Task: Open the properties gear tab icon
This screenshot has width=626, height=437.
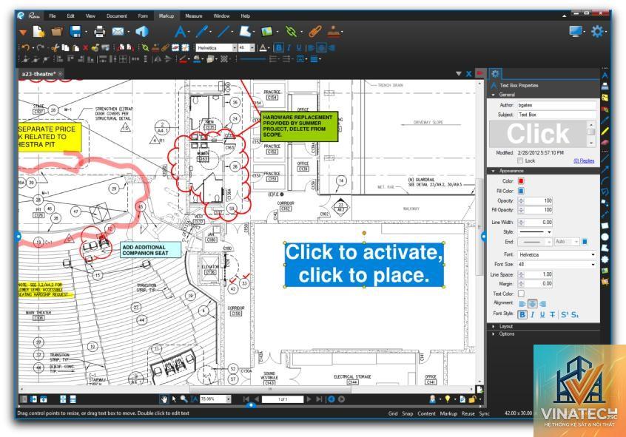Action: click(x=495, y=73)
